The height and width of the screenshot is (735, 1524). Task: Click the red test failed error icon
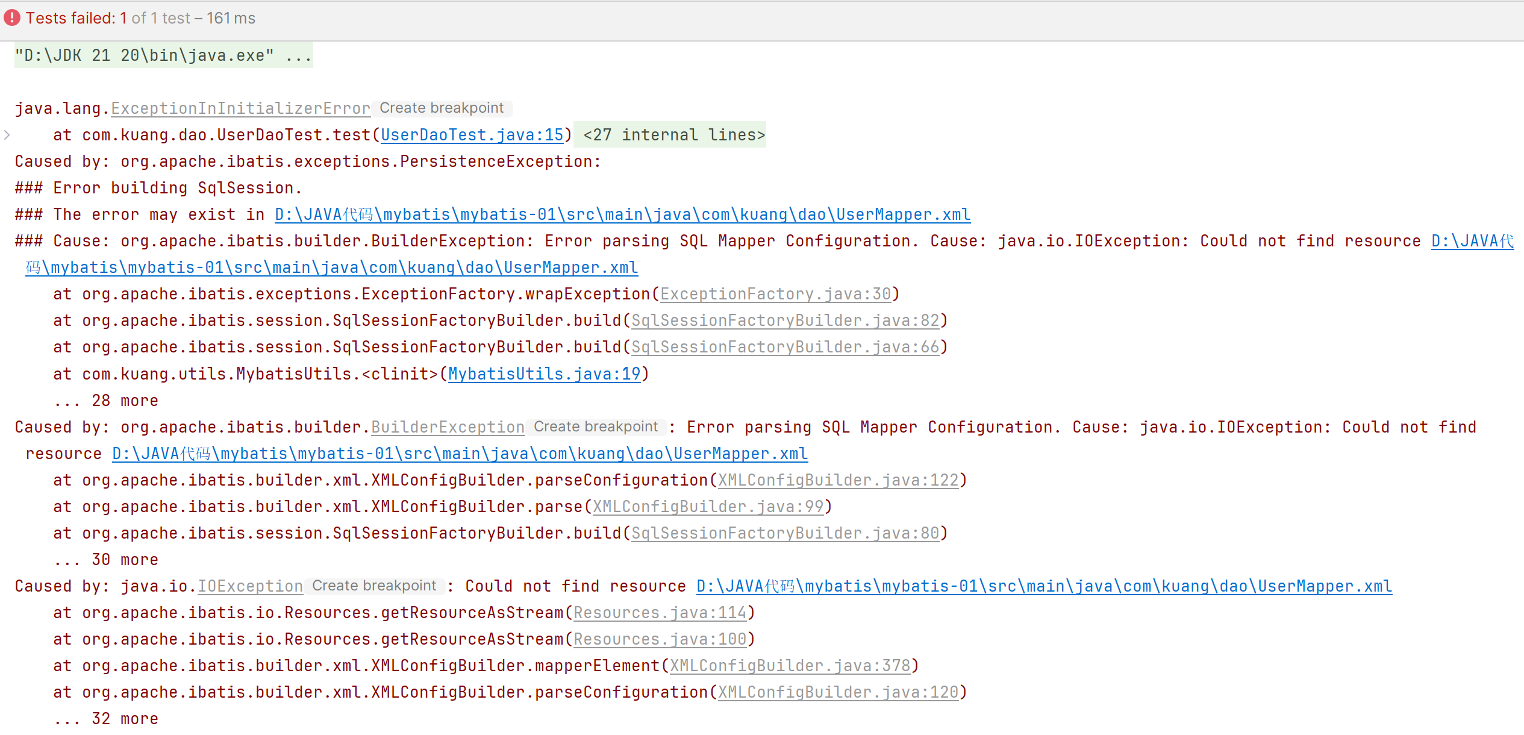point(12,18)
